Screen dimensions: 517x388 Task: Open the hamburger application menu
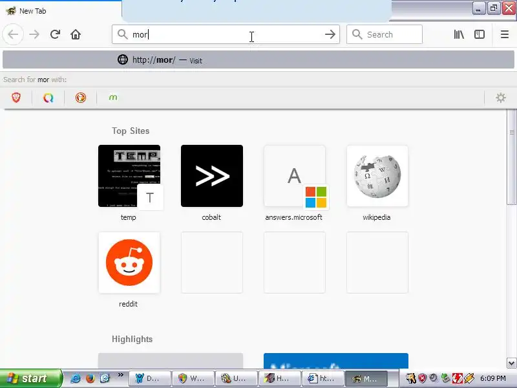pos(505,34)
